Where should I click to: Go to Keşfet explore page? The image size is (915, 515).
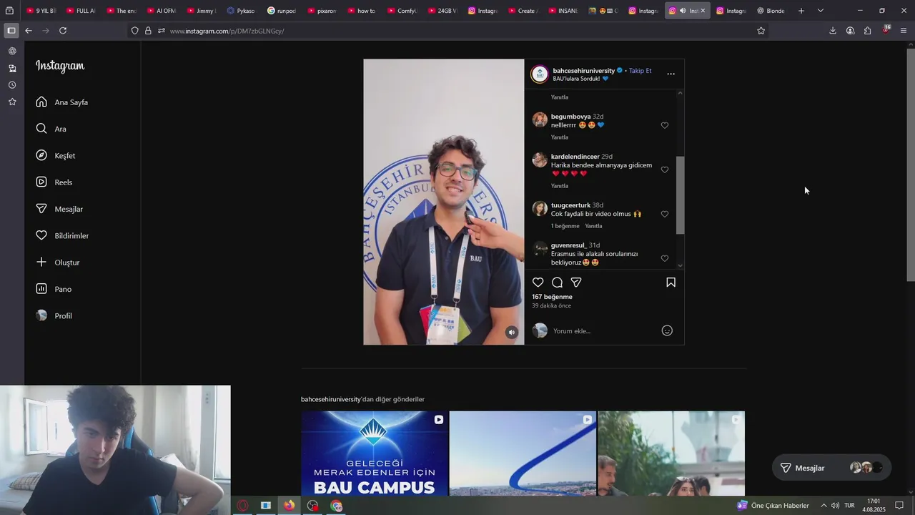[56, 156]
